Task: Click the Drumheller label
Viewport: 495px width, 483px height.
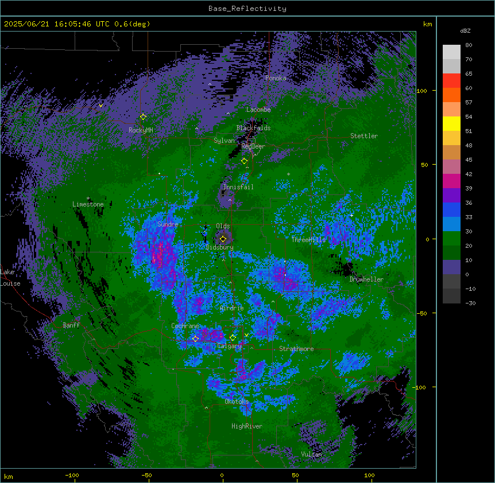Action: 366,279
